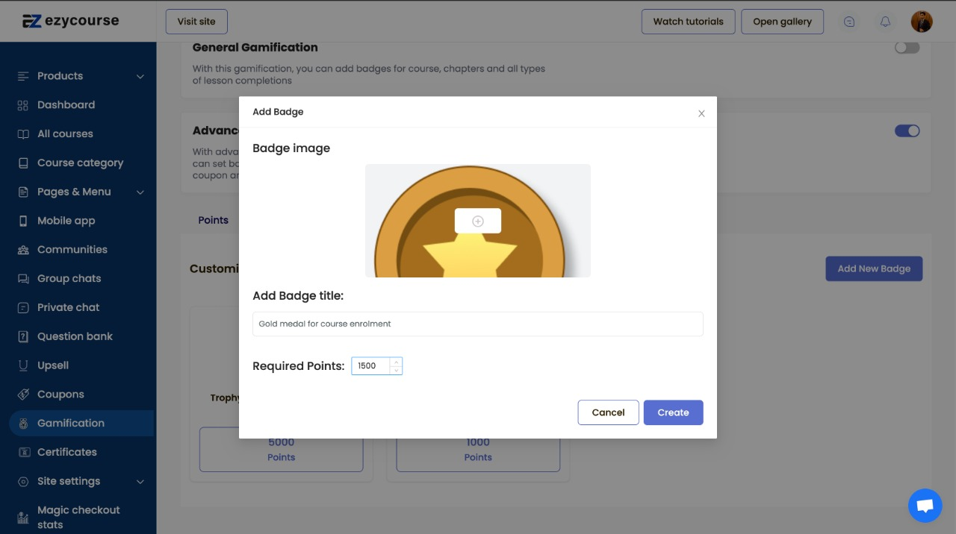
Task: Disable the Advanced Gamification toggle
Action: [x=907, y=131]
